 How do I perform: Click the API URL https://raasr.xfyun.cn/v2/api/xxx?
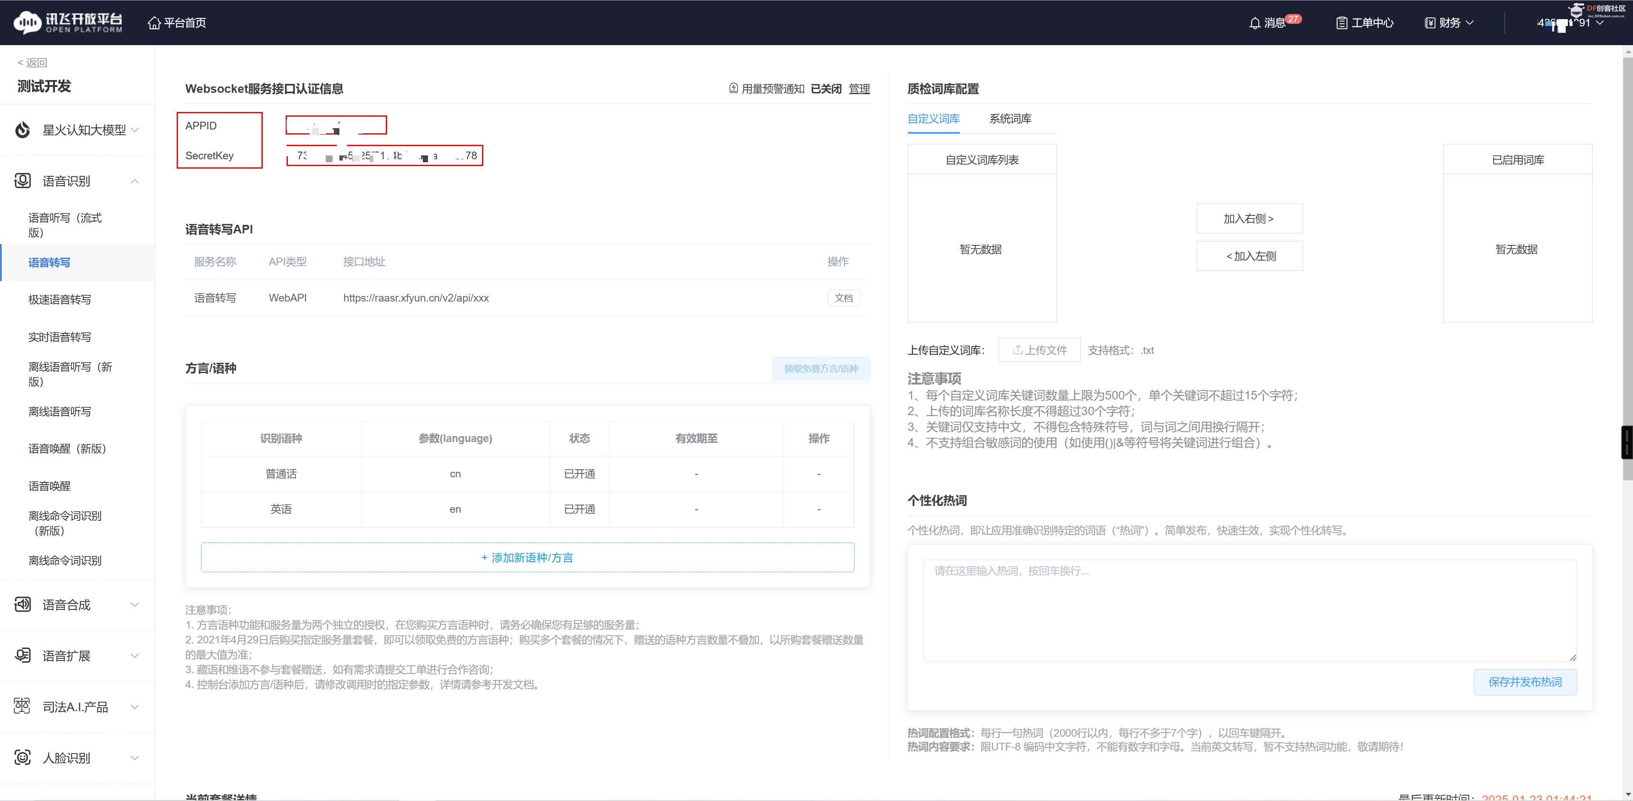[x=416, y=297]
